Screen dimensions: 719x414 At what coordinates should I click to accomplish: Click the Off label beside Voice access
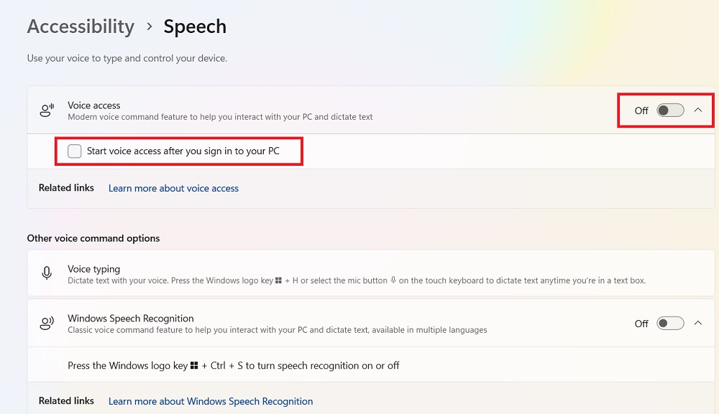click(x=641, y=110)
